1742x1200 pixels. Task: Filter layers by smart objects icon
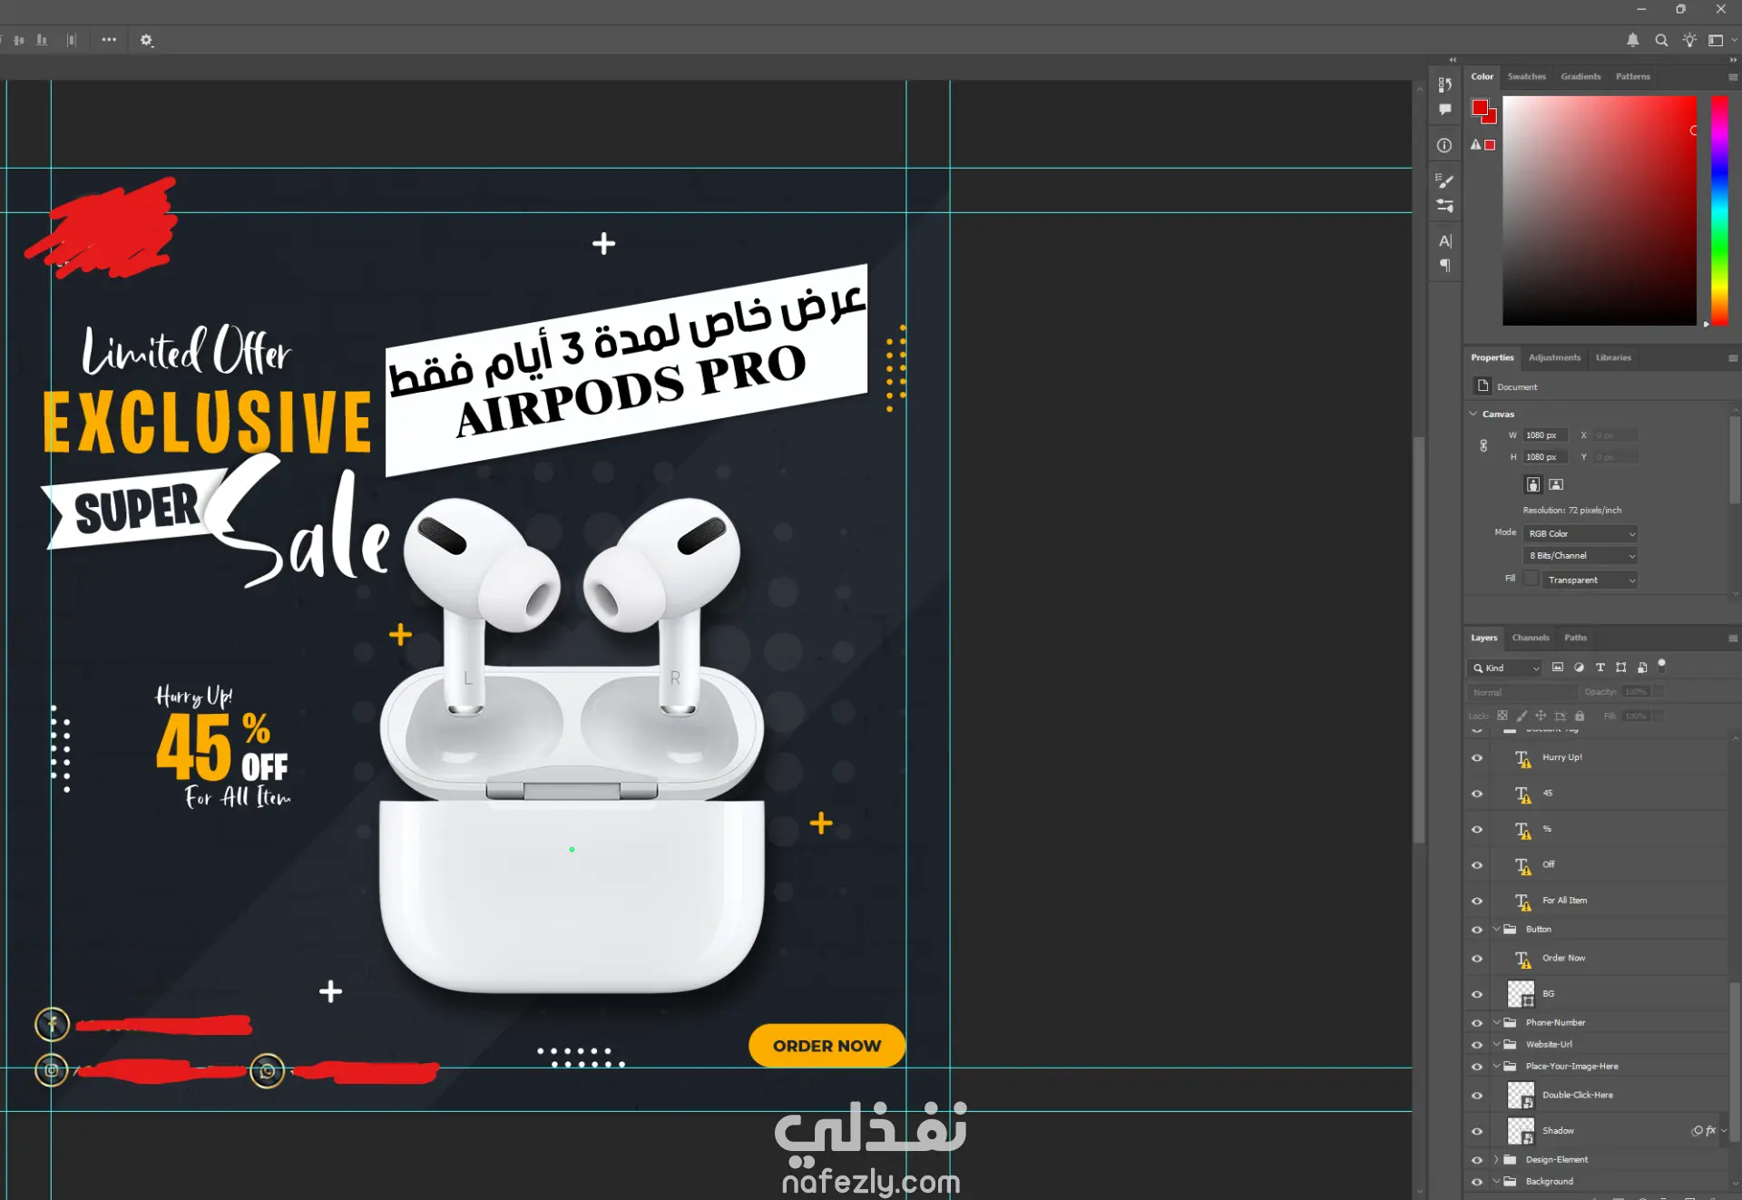click(x=1642, y=668)
